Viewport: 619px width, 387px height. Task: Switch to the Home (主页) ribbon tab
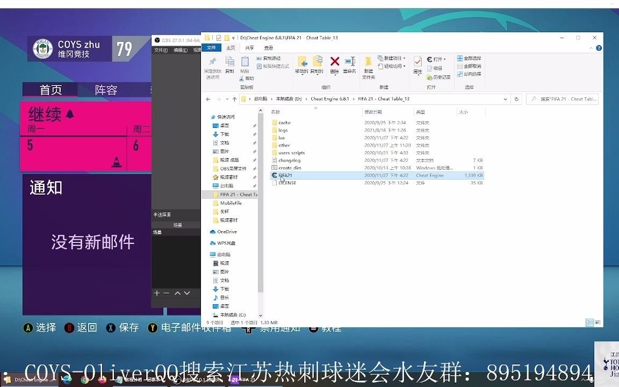(231, 48)
